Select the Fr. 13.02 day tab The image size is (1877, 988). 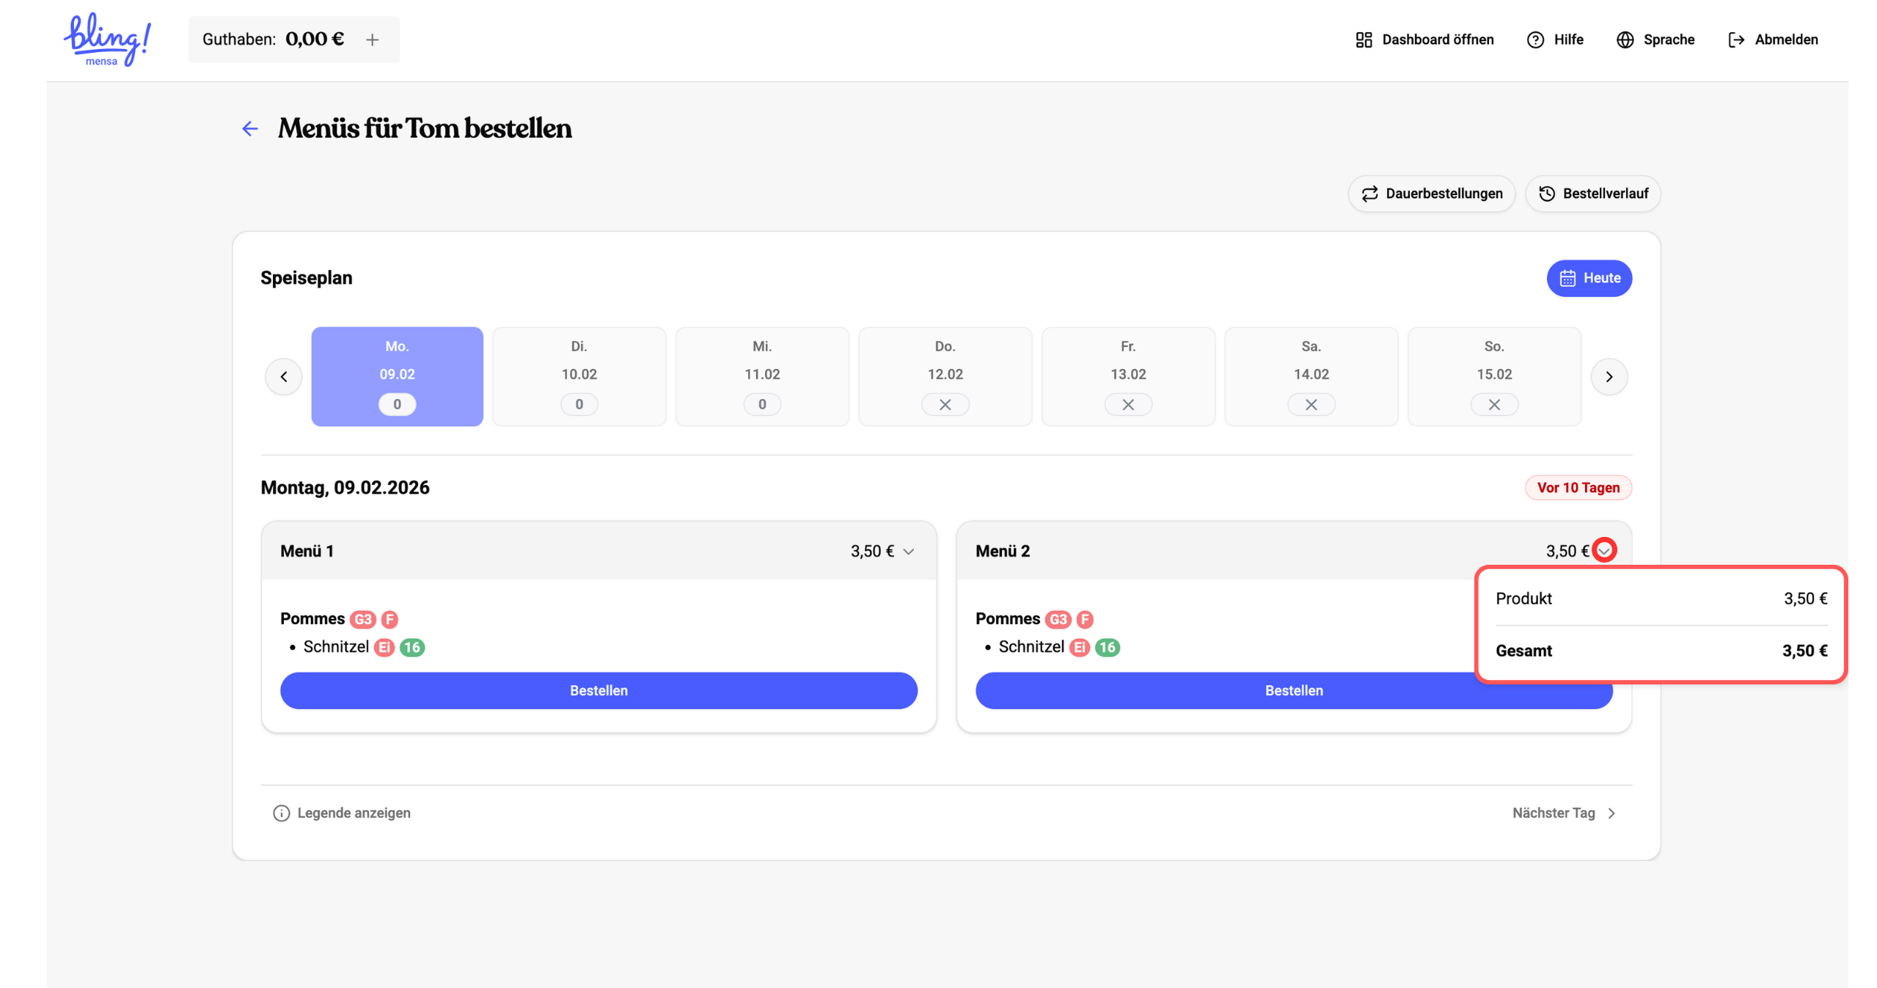1127,376
